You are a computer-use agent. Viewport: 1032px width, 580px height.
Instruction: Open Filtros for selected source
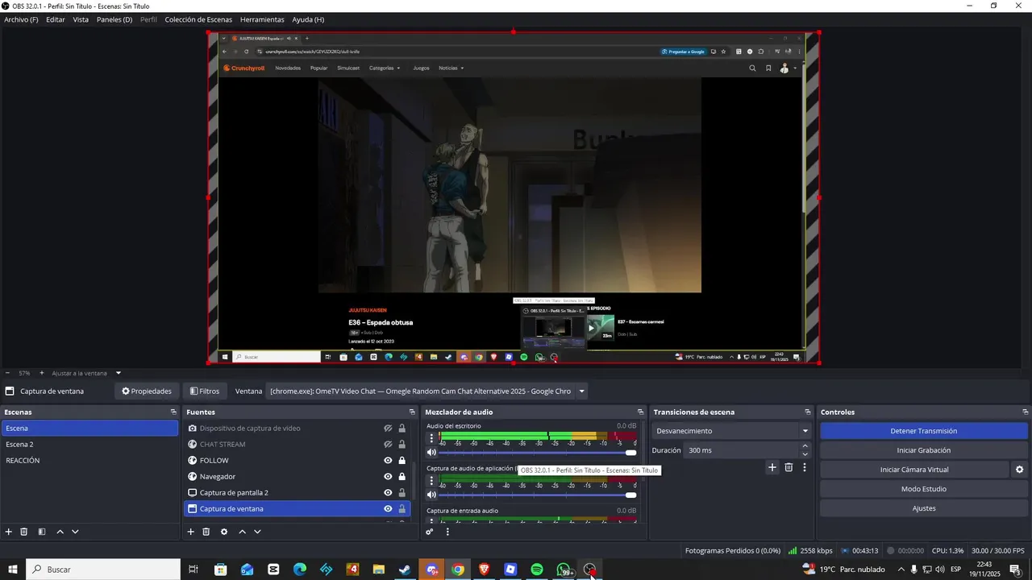(x=204, y=391)
